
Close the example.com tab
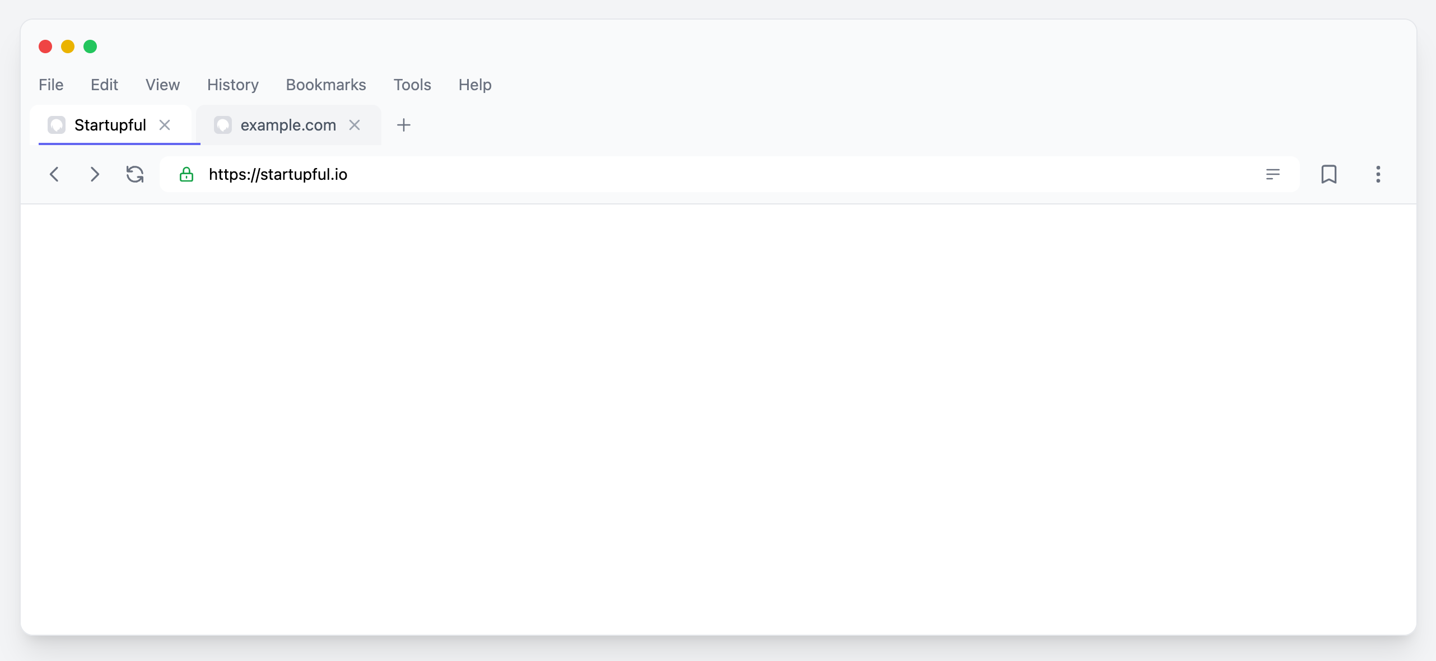coord(355,125)
